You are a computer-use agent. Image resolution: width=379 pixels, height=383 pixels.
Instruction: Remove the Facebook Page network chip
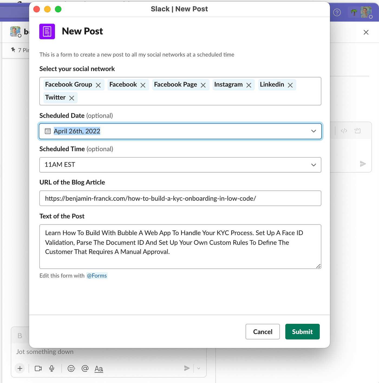[x=203, y=85]
